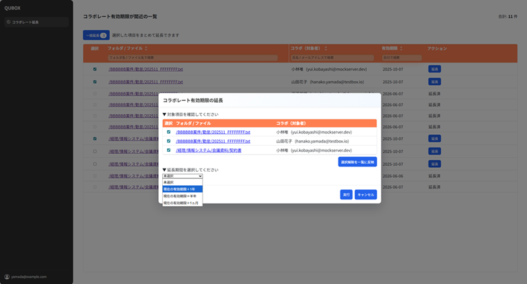
Task: Uncheck the dialog row for 山田花子 (hanako.yamada)
Action: [169, 141]
